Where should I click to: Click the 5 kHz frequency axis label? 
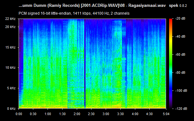click(11, 88)
